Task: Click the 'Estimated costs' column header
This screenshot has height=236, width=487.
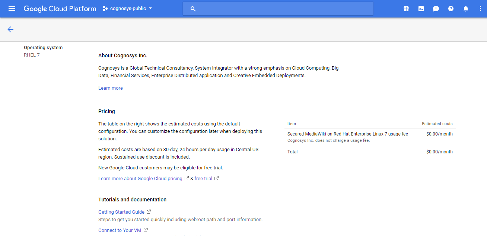Action: click(x=437, y=124)
